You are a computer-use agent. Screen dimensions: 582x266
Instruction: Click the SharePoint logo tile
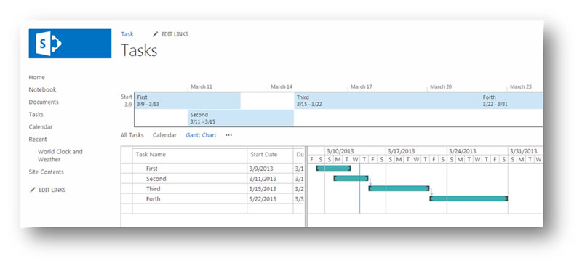pos(70,44)
